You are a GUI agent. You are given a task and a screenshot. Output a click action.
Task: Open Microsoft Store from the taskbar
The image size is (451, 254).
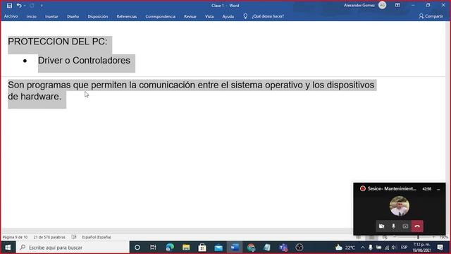(202, 248)
